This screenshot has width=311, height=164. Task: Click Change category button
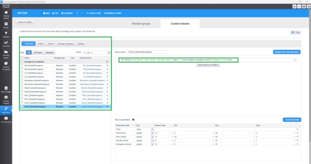(x=66, y=44)
